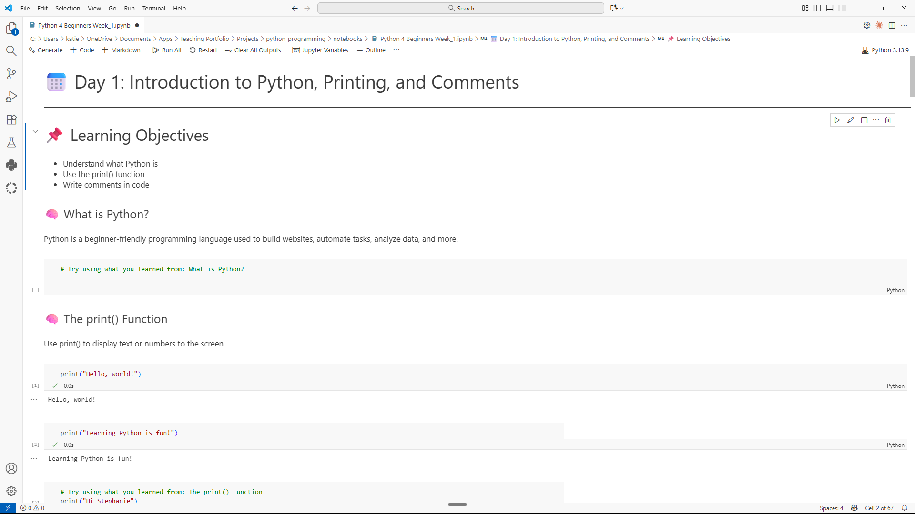The width and height of the screenshot is (915, 514).
Task: Open the Source Control view
Action: click(x=11, y=74)
